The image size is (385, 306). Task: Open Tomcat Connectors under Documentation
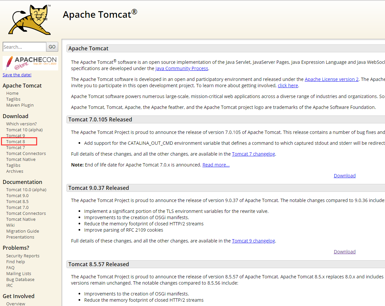pyautogui.click(x=26, y=213)
